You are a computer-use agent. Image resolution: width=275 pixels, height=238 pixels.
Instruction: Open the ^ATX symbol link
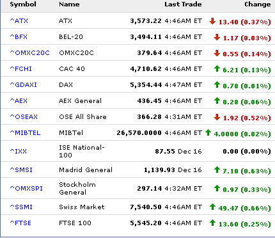(19, 20)
